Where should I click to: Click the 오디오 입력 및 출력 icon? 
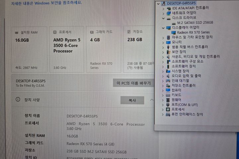click(168, 76)
